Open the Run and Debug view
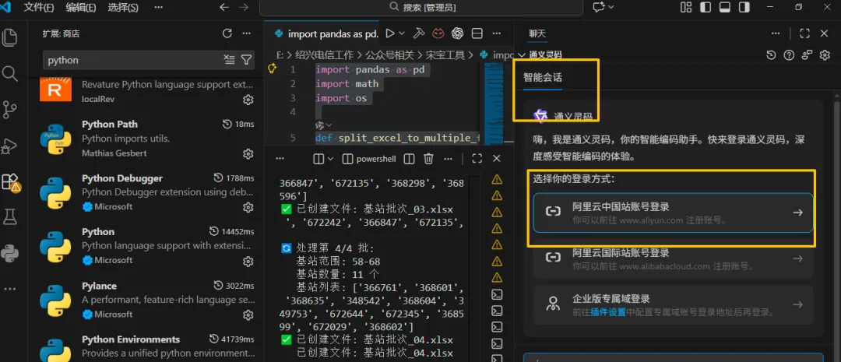This screenshot has width=841, height=362. pos(9,146)
